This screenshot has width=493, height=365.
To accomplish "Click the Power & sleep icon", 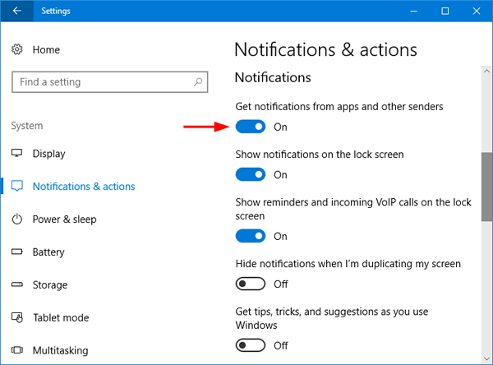I will coord(17,219).
